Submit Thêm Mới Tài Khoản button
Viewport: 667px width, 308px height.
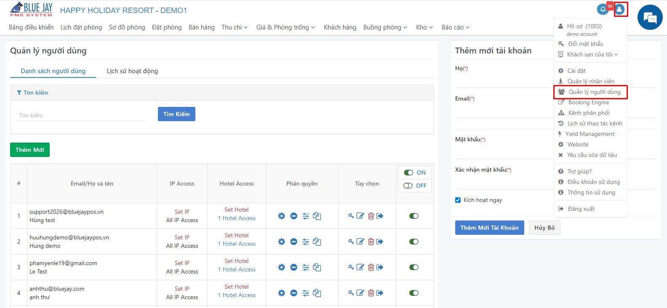pos(490,228)
